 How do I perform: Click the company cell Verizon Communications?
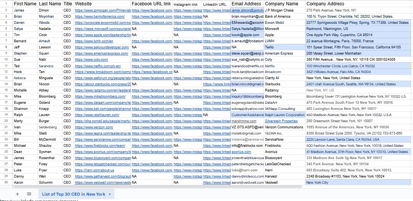285,127
